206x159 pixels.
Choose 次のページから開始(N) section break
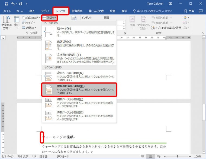[x=79, y=76]
